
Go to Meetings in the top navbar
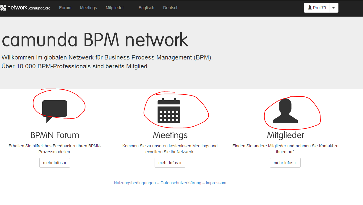point(88,8)
